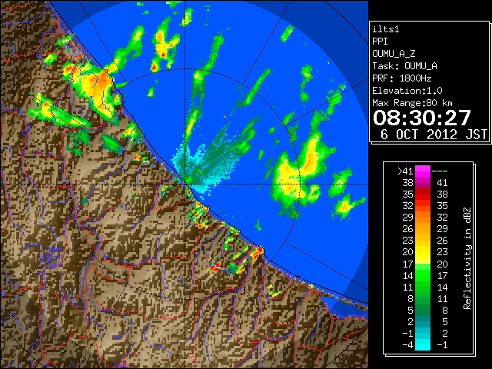
Task: Pick the cyan band at color scale bottom
Action: (423, 344)
